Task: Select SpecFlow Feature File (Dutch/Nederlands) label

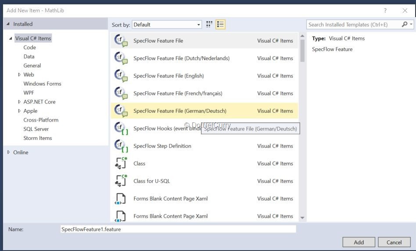Action: coord(182,58)
